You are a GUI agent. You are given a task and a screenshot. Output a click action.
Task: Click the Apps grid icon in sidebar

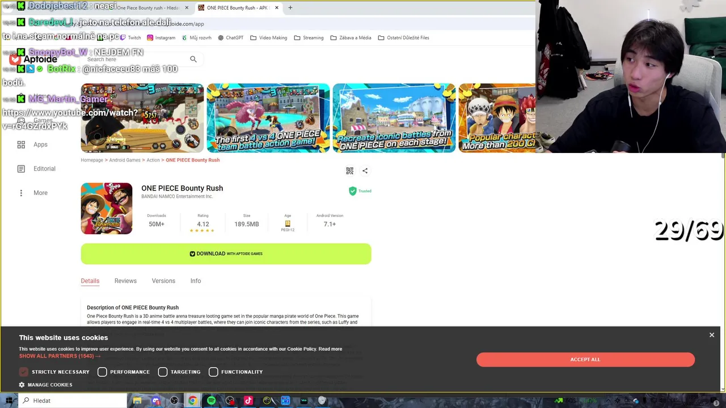[21, 144]
